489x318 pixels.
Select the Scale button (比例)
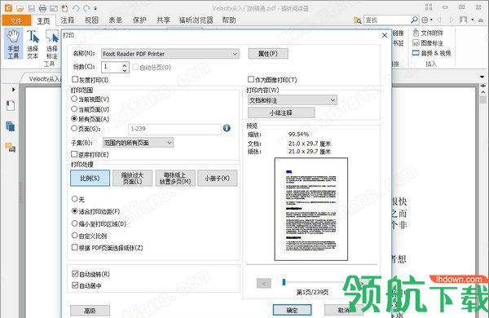tap(90, 179)
